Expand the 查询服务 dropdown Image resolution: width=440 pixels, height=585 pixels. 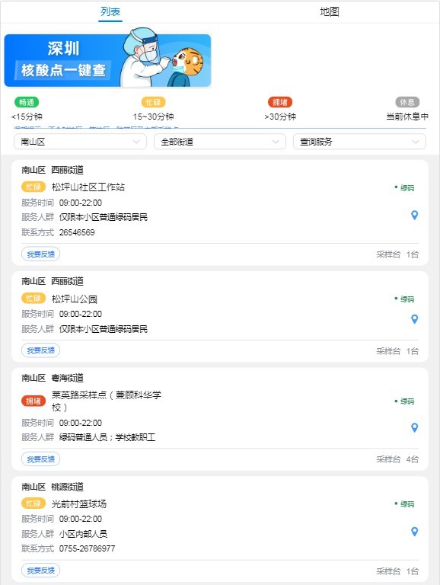[x=359, y=142]
